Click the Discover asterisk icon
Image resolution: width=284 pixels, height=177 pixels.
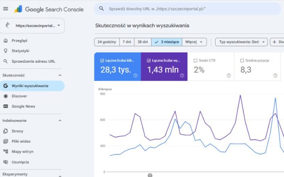[6, 96]
